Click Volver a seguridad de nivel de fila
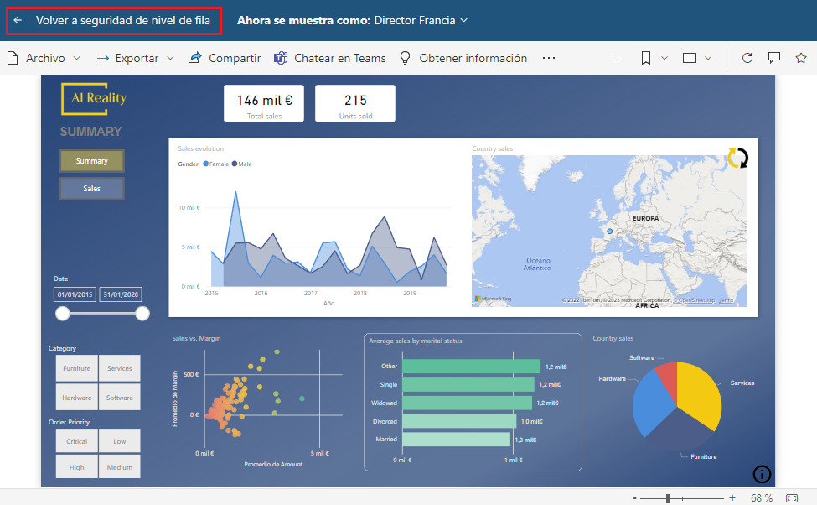This screenshot has width=817, height=505. click(x=115, y=20)
